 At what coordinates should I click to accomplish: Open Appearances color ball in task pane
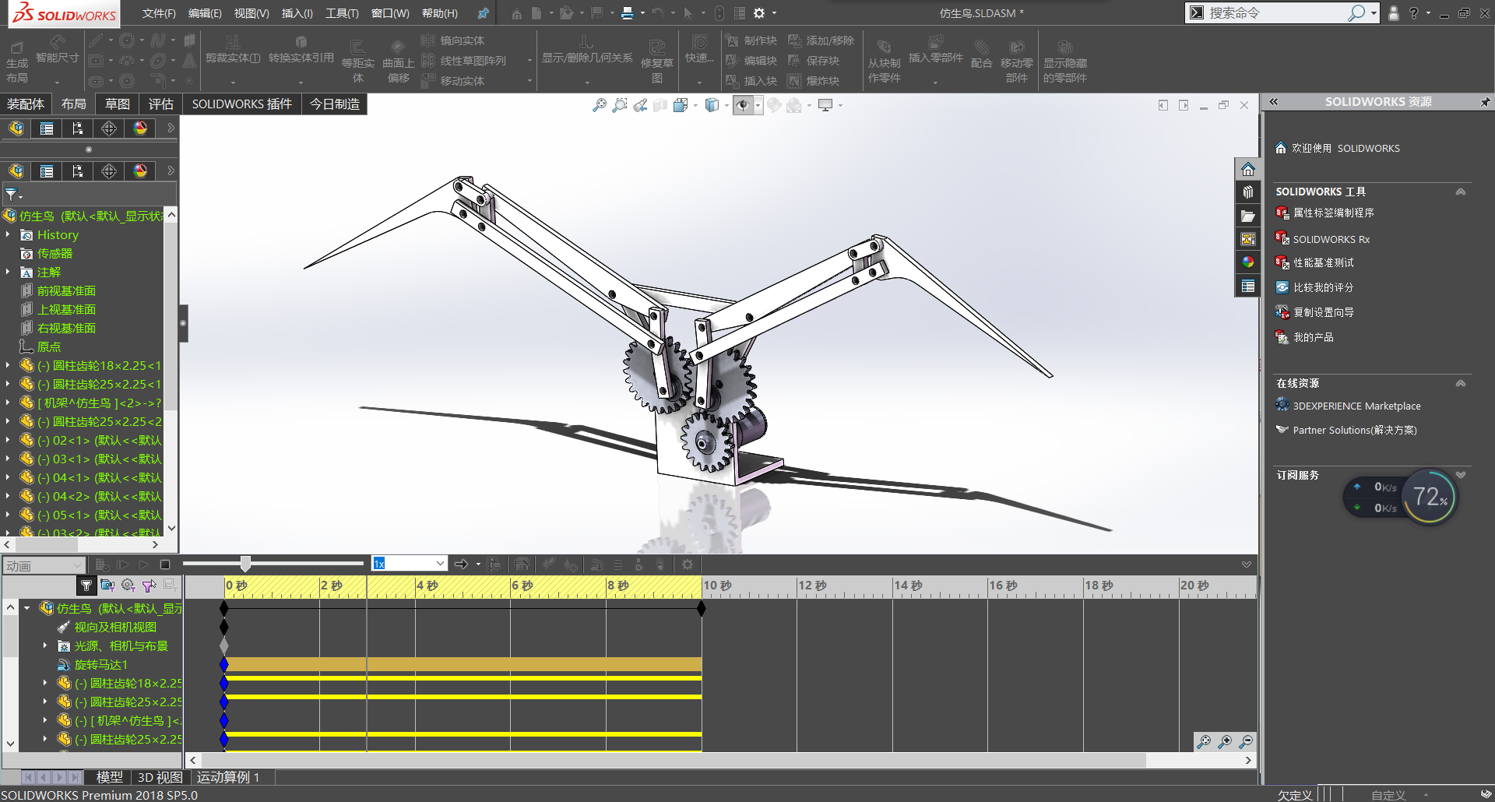[1248, 262]
